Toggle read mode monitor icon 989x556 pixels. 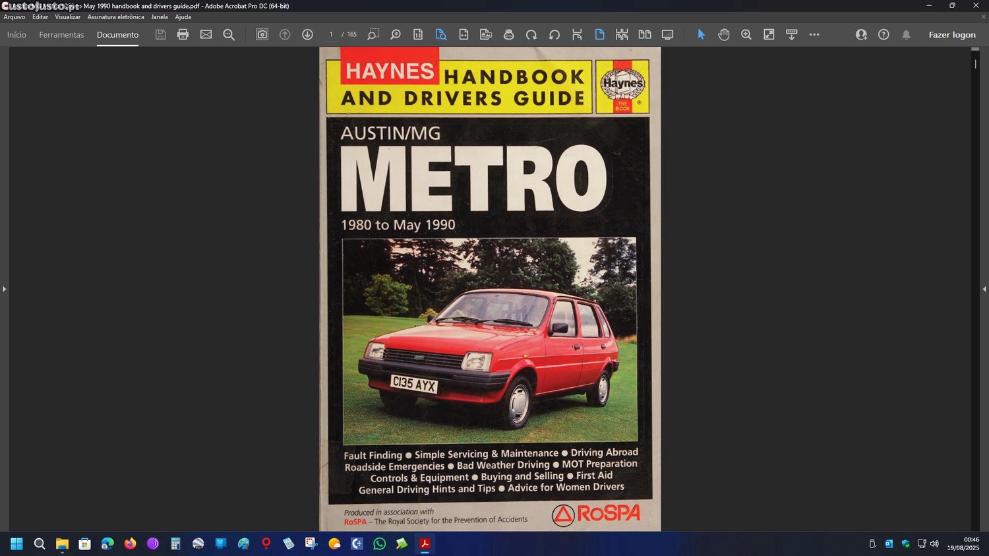pyautogui.click(x=667, y=34)
